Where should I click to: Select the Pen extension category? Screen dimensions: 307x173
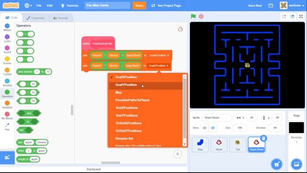(7, 127)
